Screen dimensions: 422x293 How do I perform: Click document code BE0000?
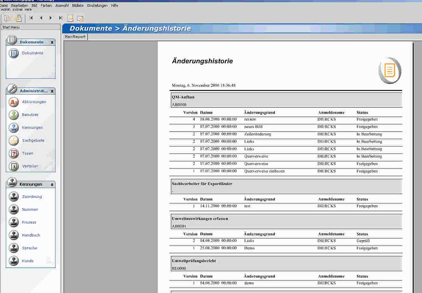(179, 269)
